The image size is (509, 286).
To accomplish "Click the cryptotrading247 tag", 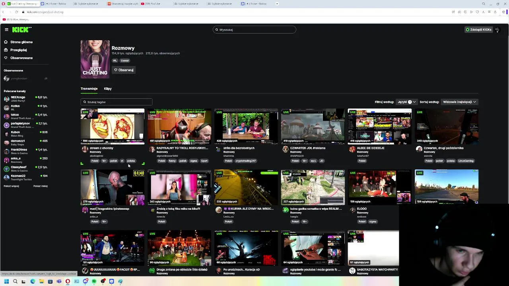I will (245, 161).
